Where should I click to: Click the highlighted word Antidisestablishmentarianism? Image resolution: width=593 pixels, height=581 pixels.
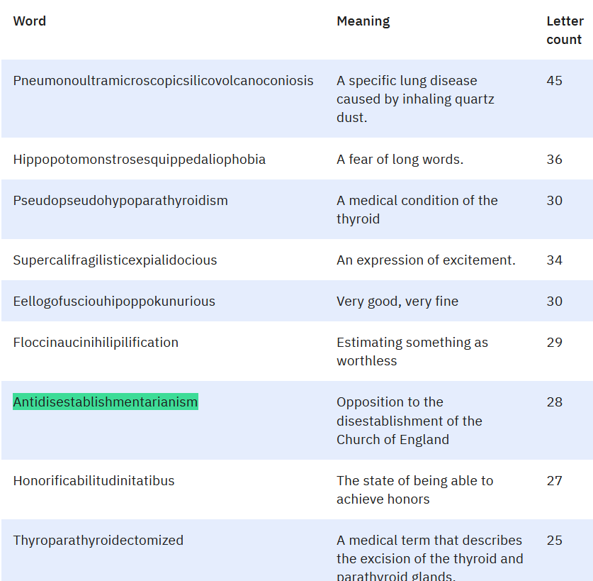tap(105, 402)
